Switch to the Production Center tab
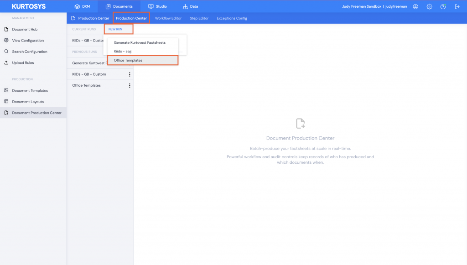Image resolution: width=467 pixels, height=265 pixels. point(131,18)
